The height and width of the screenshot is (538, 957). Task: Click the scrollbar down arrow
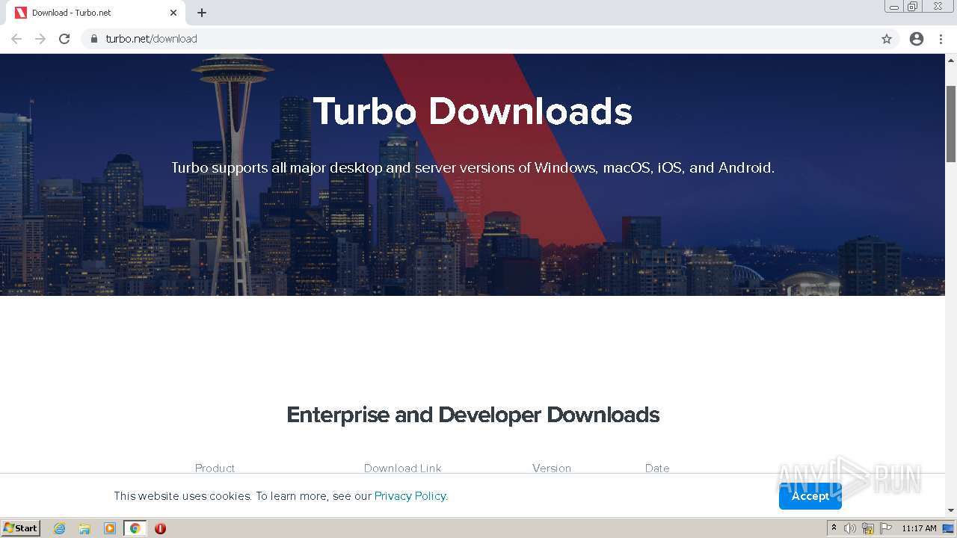(951, 510)
